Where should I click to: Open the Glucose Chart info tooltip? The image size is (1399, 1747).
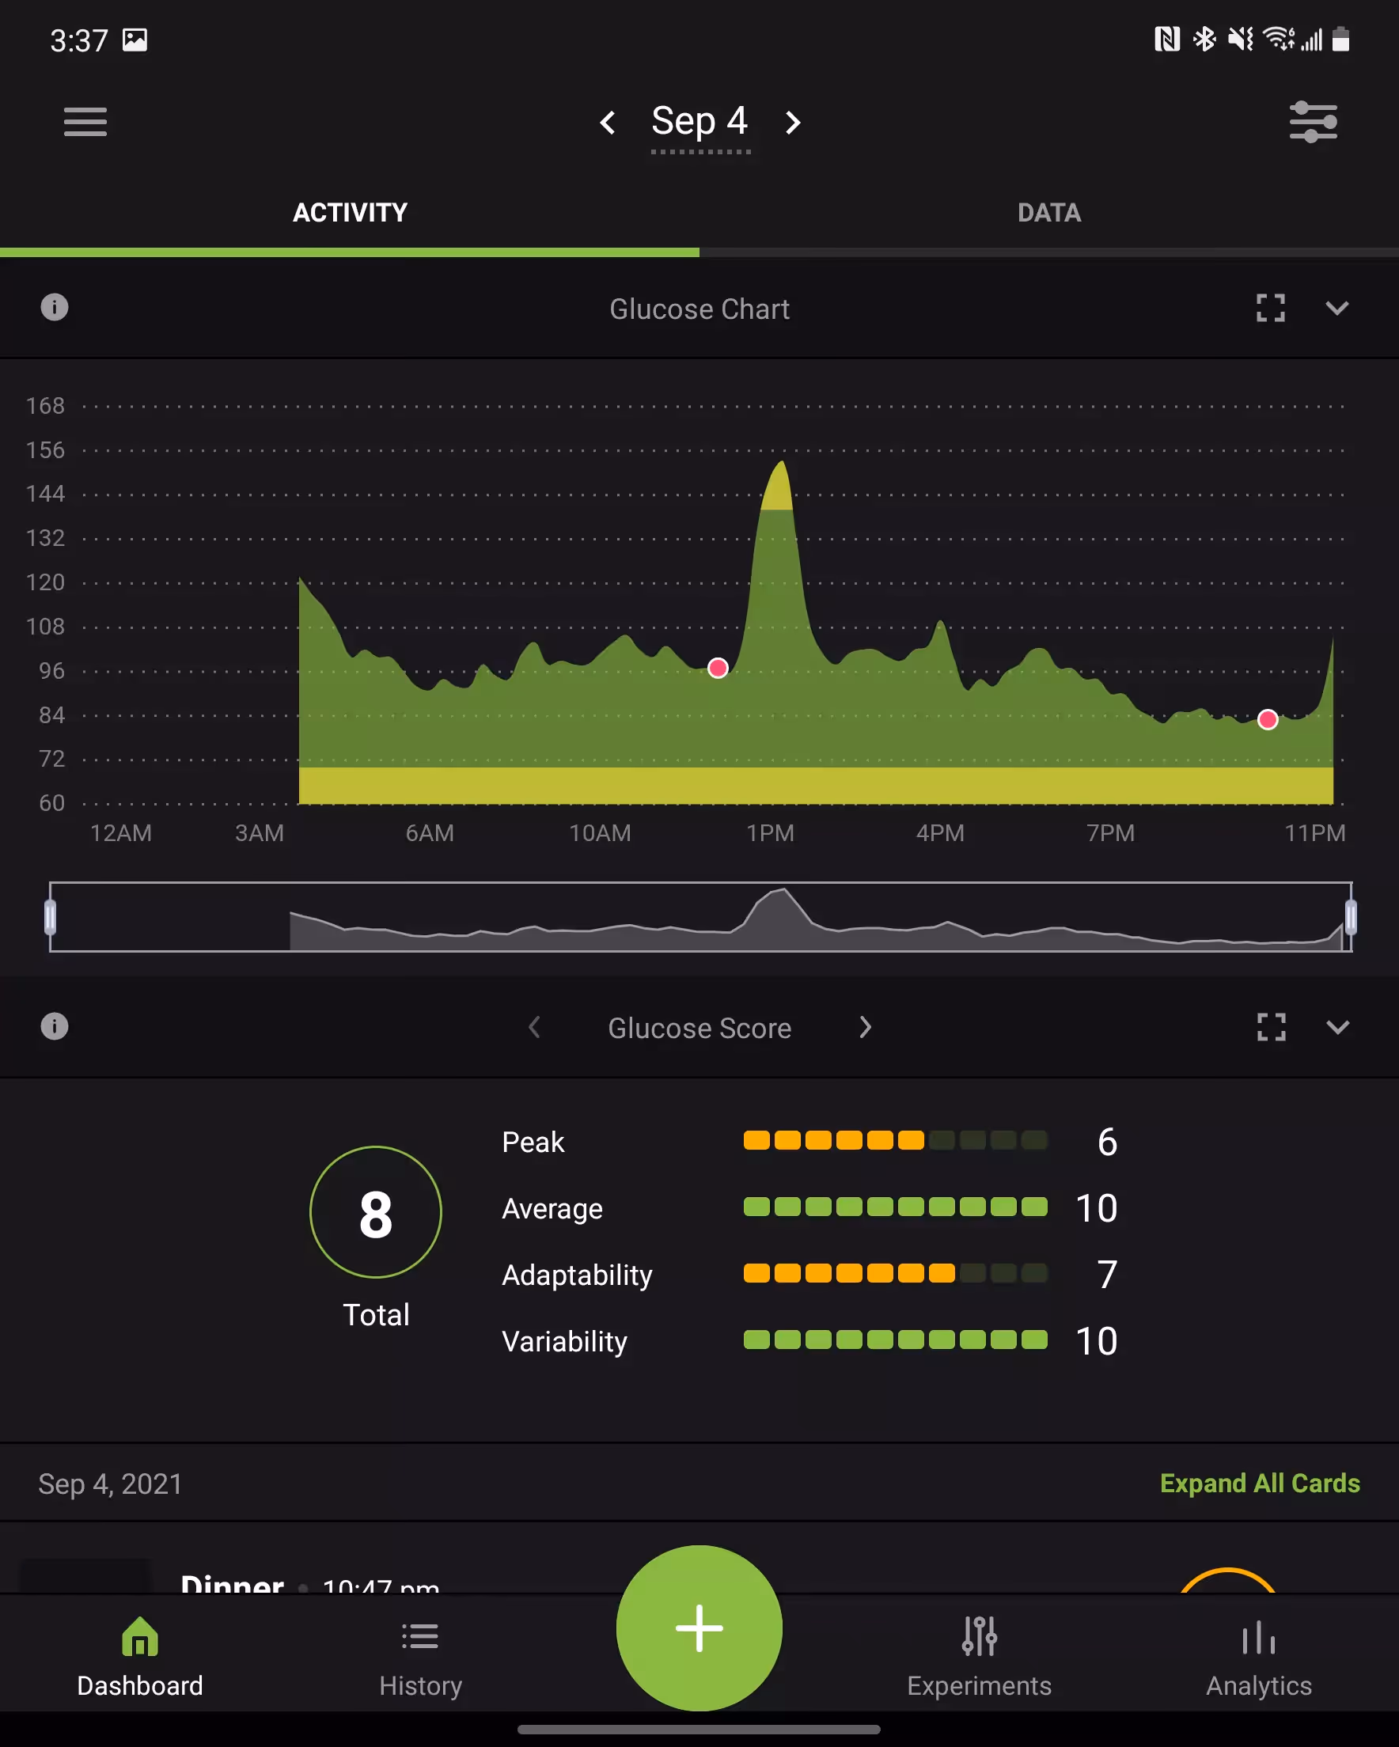[55, 308]
